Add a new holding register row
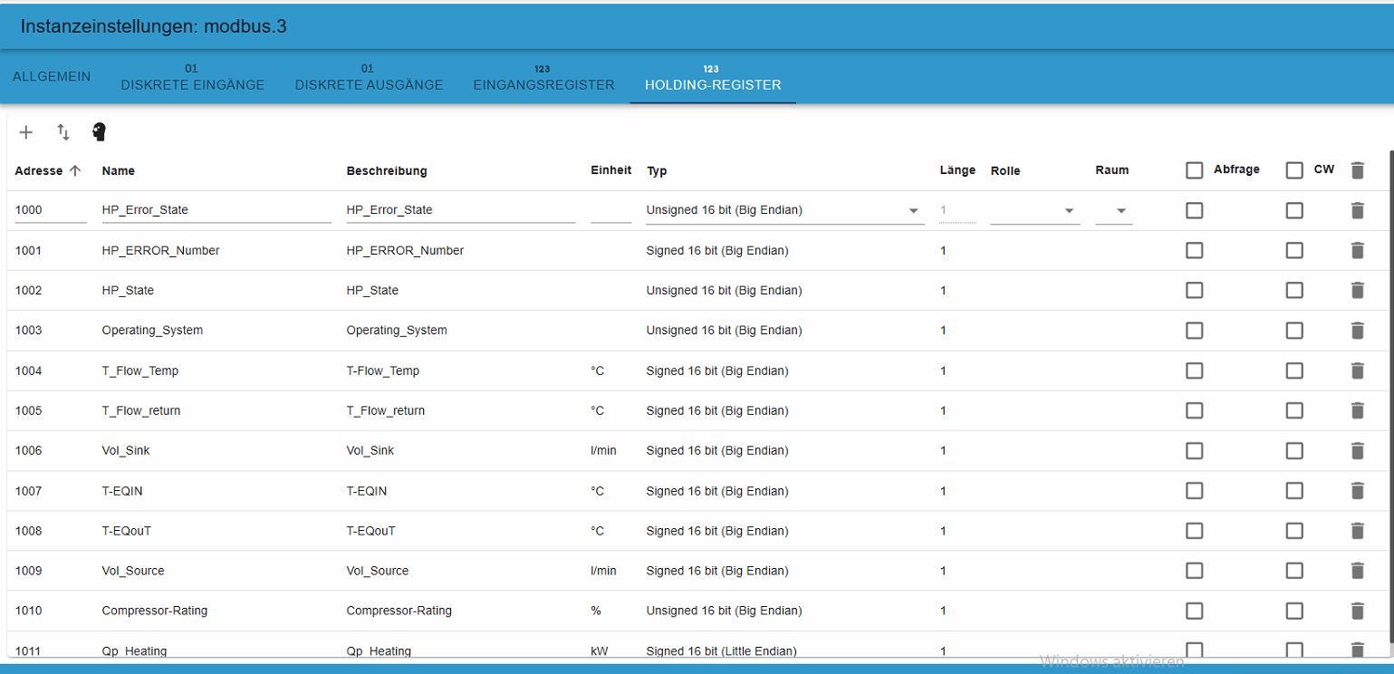 26,132
